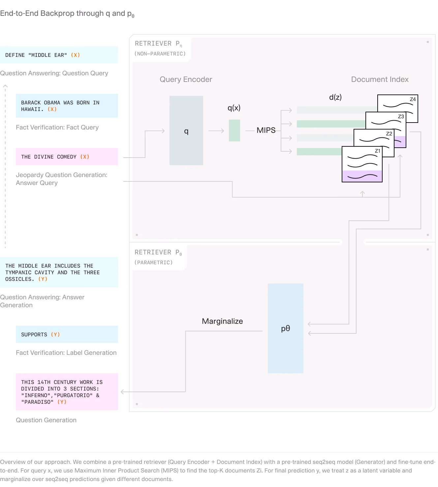Viewport: 438px width, 487px height.
Task: Click the grey query encoder q block
Action: (x=186, y=131)
